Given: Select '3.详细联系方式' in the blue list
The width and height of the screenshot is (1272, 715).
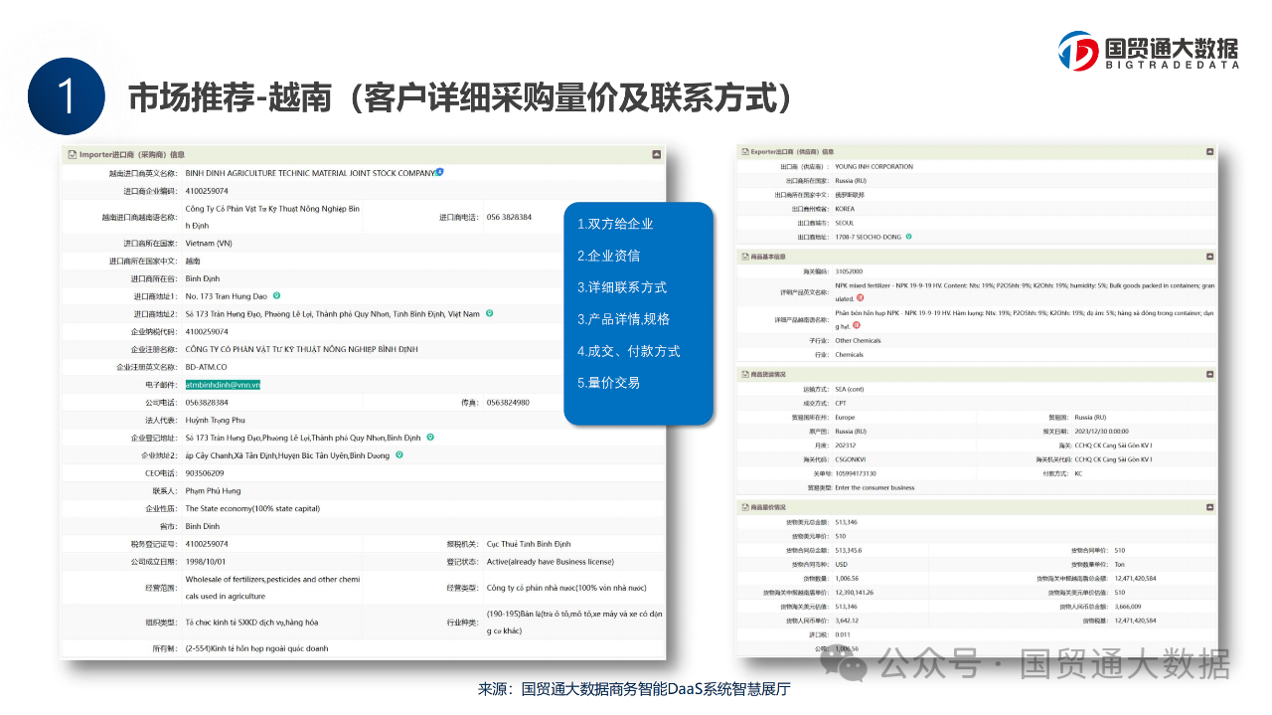Looking at the screenshot, I should (x=622, y=287).
